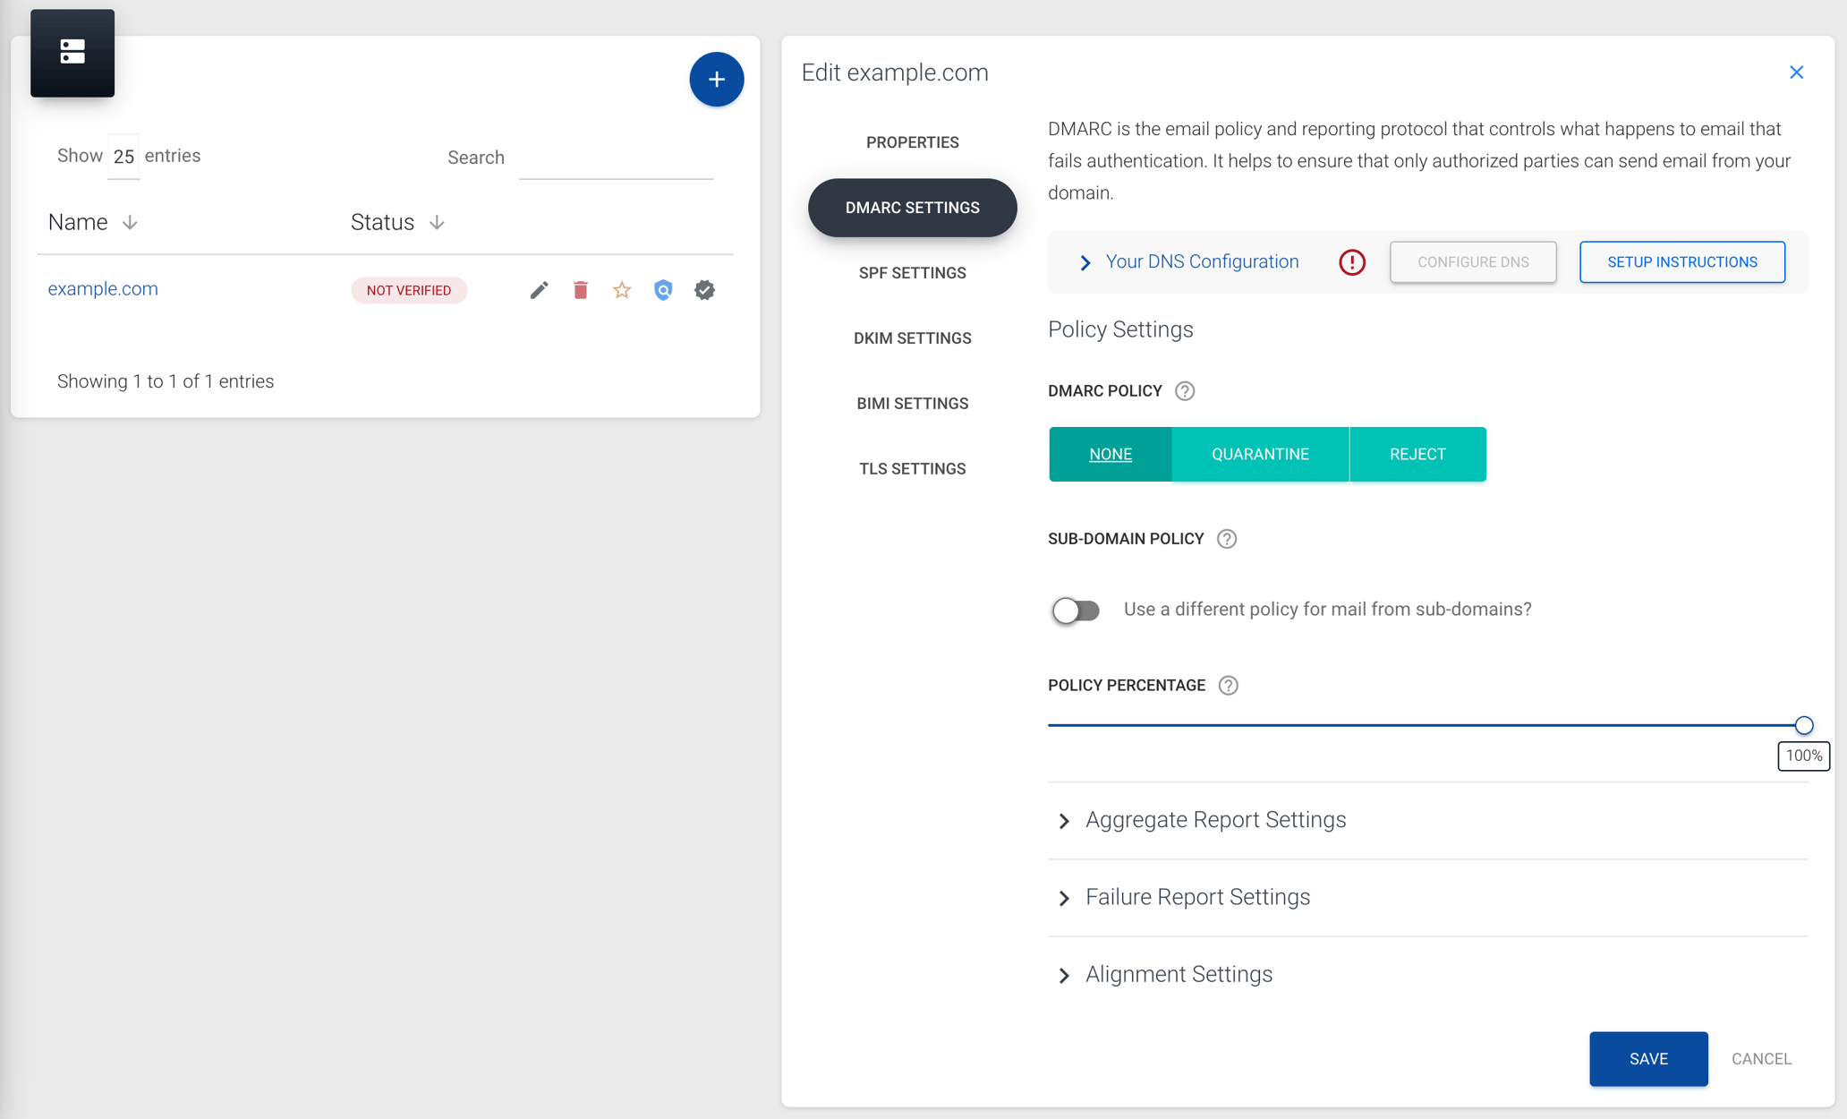Click the DMARC Policy help icon
The image size is (1847, 1119).
[x=1185, y=390]
